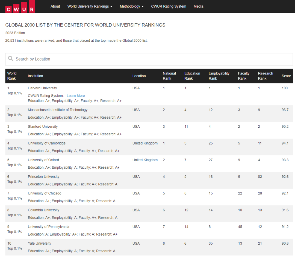
Task: Select Princeton University name
Action: click(x=43, y=177)
